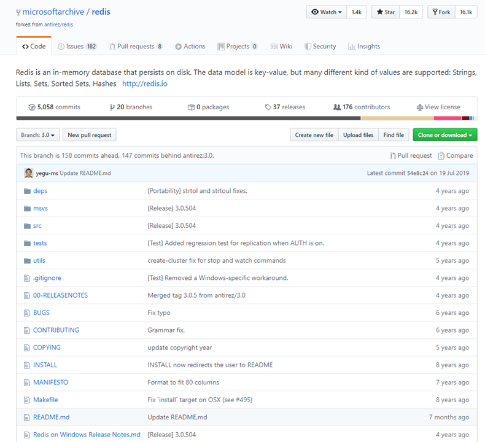Go to the Actions tab
The image size is (485, 442).
(190, 47)
